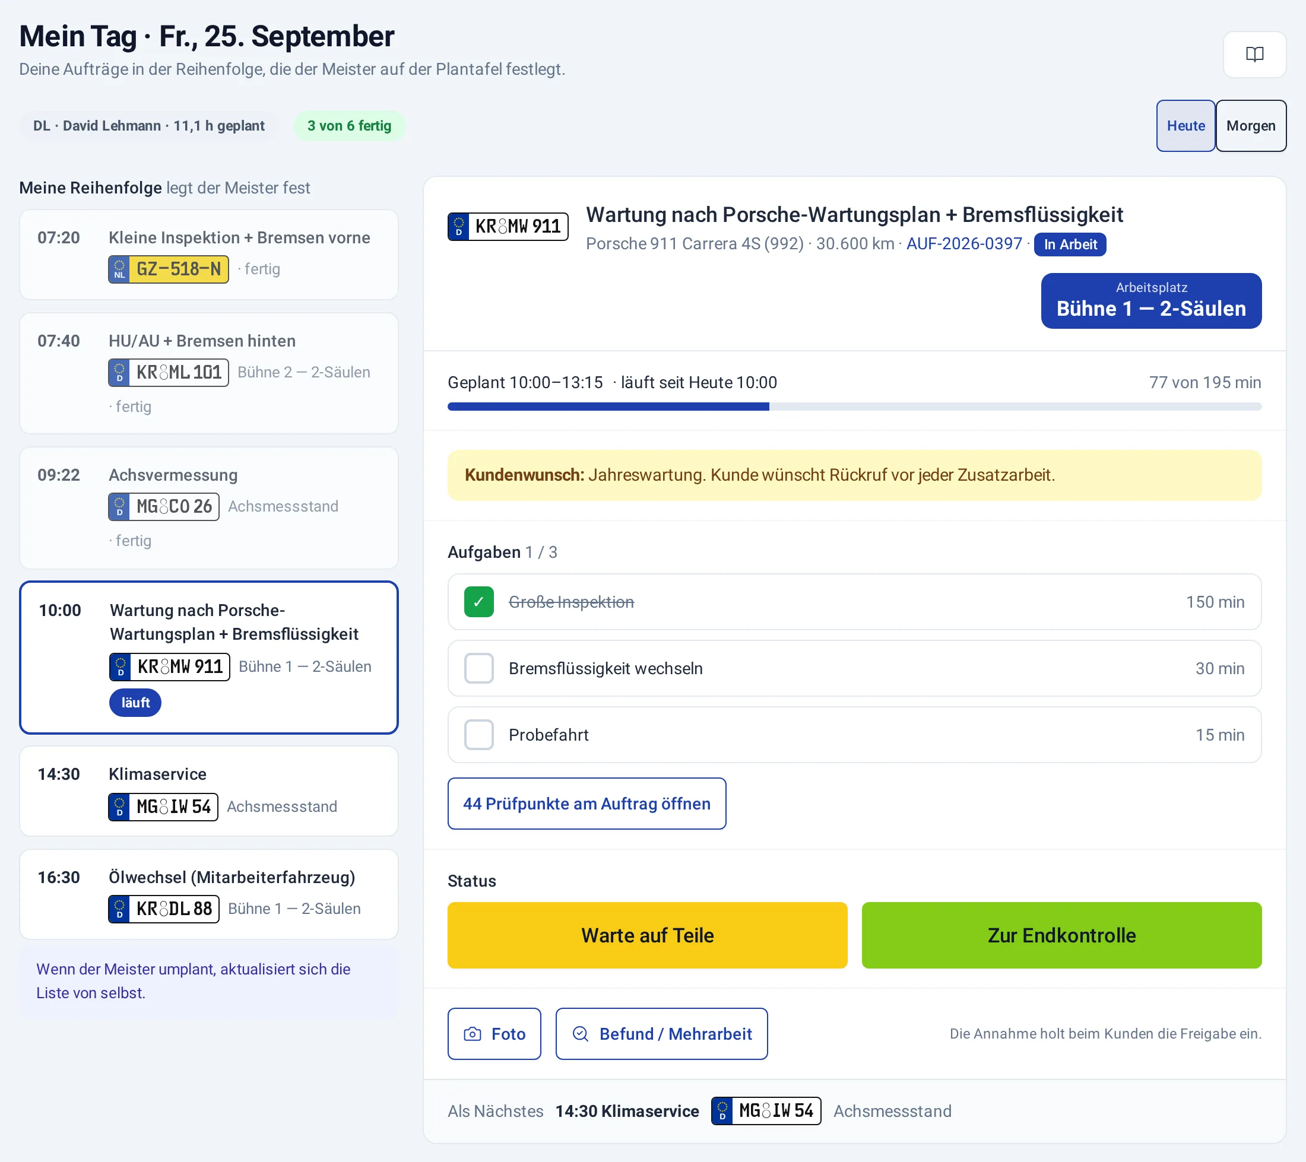Set status to Warte auf Teile
Viewport: 1306px width, 1162px height.
click(x=647, y=935)
